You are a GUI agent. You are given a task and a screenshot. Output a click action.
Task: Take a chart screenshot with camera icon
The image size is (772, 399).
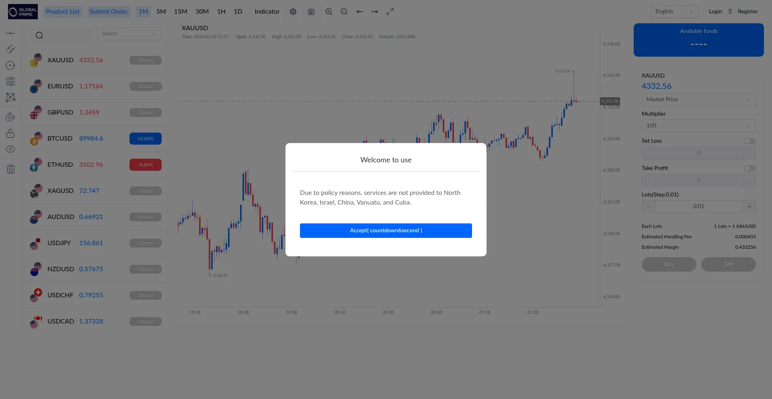click(311, 12)
